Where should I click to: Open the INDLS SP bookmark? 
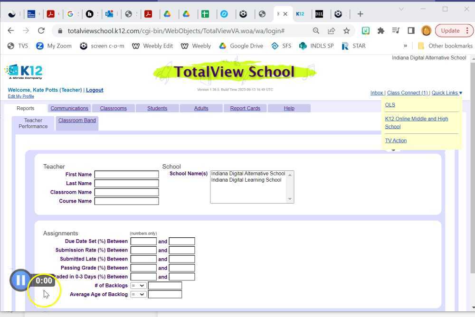[317, 46]
